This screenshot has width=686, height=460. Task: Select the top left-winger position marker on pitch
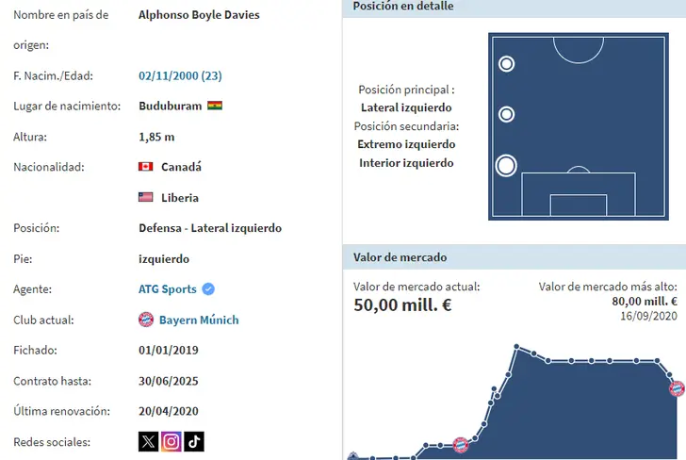506,64
